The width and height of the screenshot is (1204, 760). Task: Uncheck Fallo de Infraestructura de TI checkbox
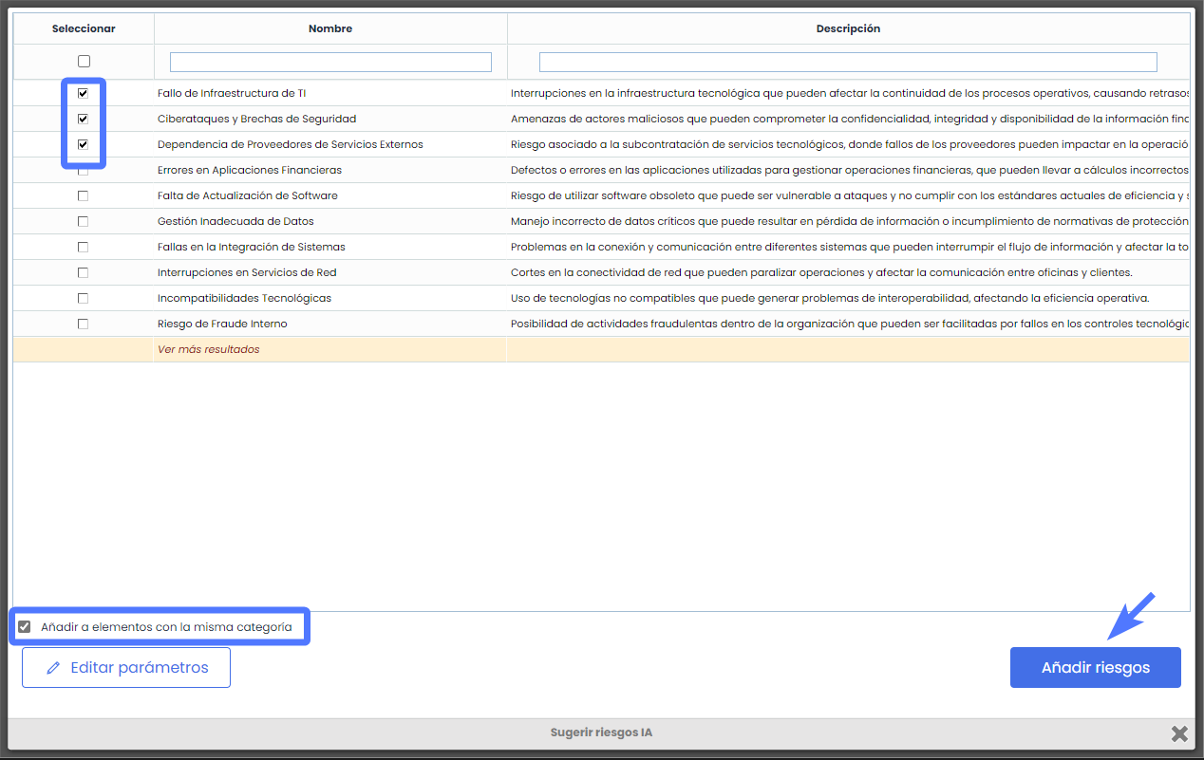tap(84, 93)
